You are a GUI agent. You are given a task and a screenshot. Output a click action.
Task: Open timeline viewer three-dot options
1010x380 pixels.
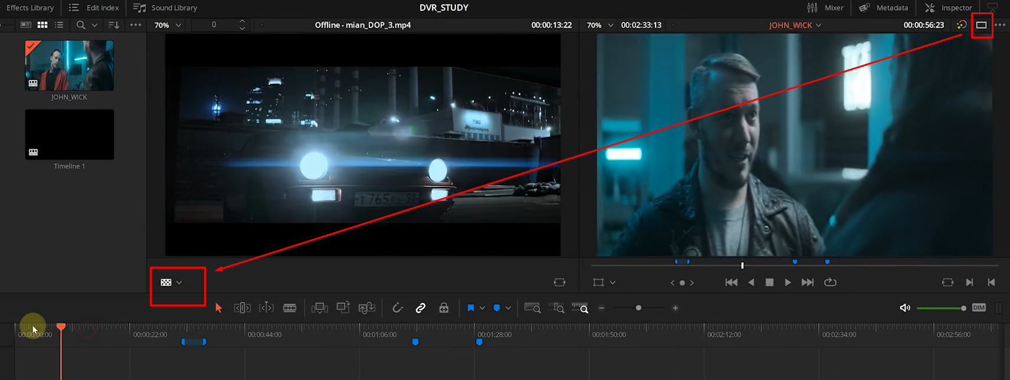coord(1000,25)
